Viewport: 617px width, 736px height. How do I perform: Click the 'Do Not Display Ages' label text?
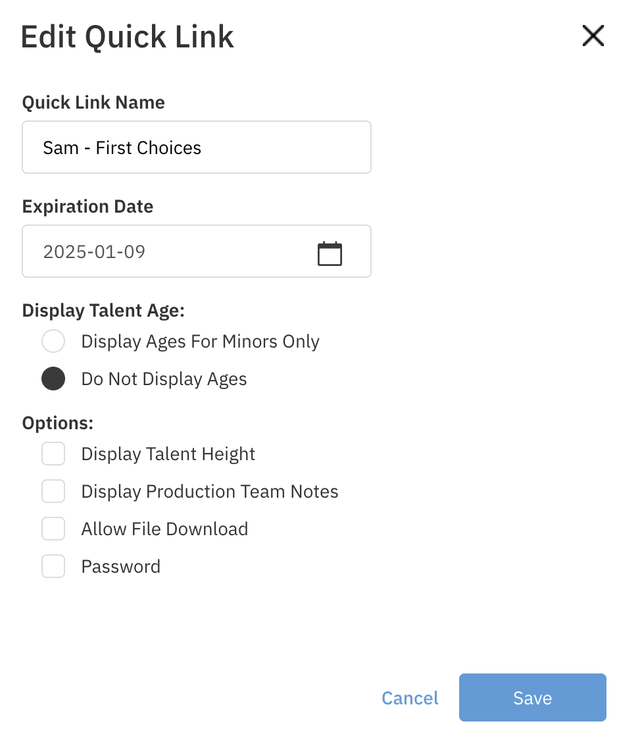(x=164, y=379)
